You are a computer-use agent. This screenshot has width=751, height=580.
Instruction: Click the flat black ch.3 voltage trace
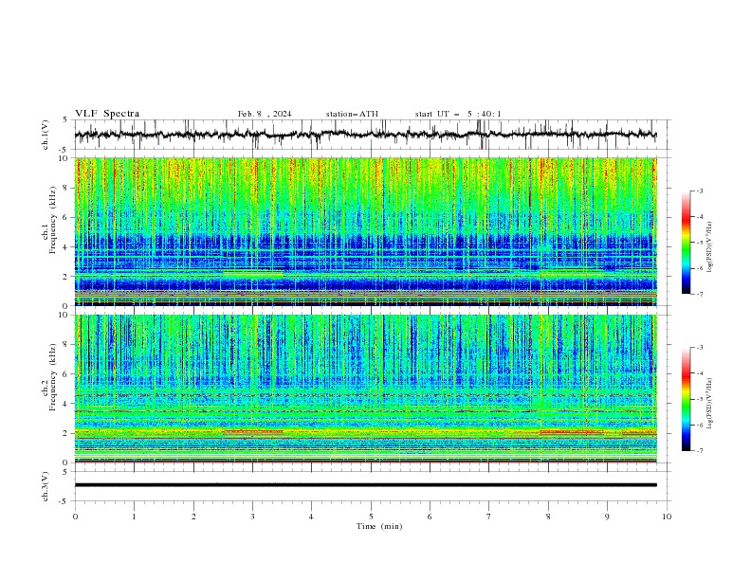(x=365, y=485)
